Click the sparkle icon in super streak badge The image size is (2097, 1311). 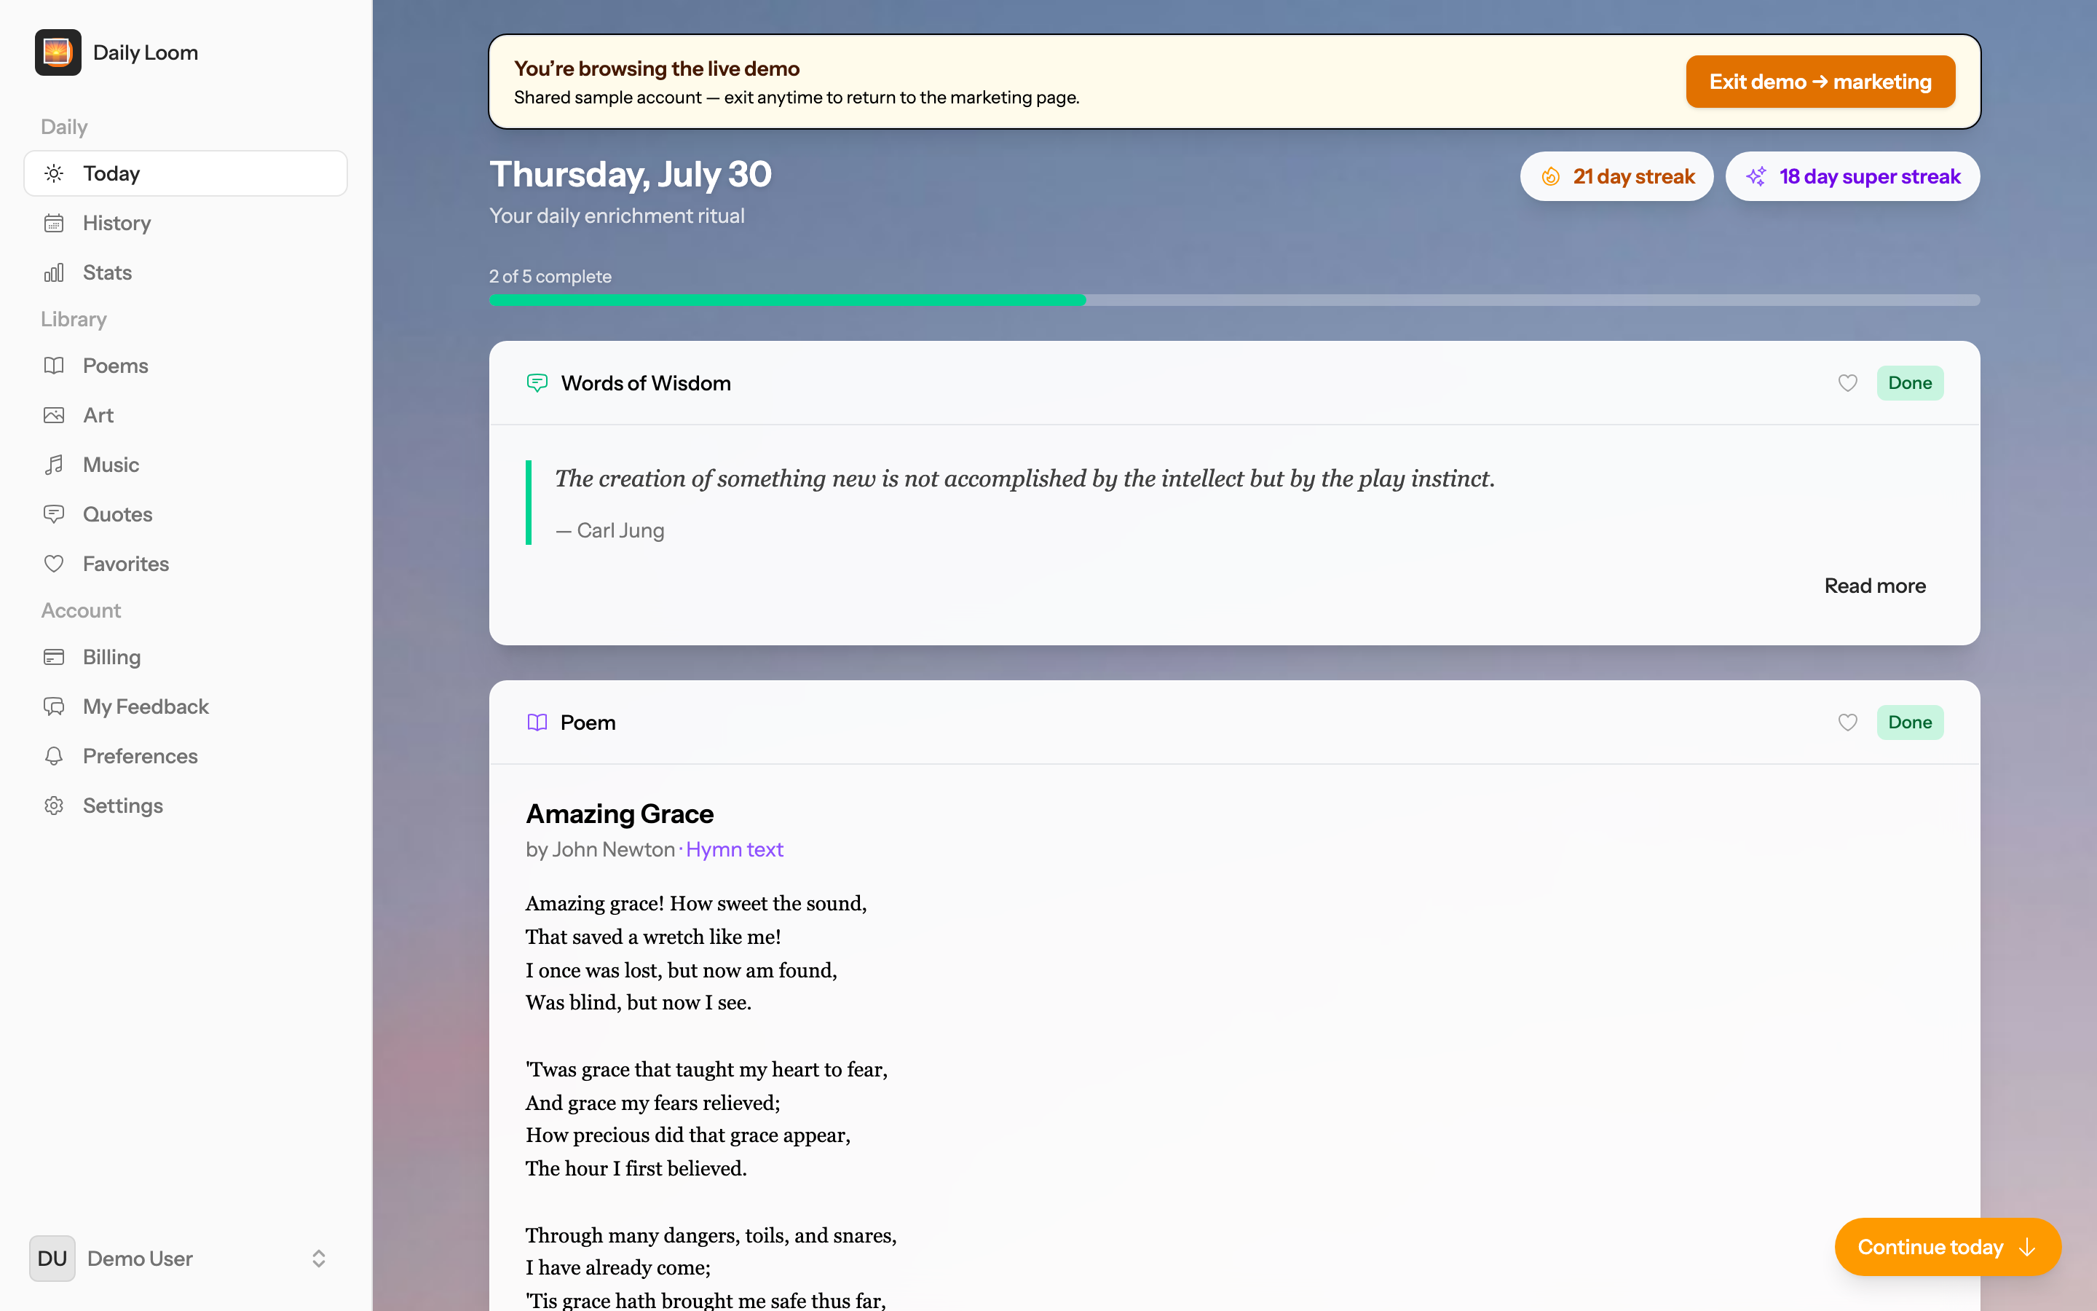[x=1756, y=177]
